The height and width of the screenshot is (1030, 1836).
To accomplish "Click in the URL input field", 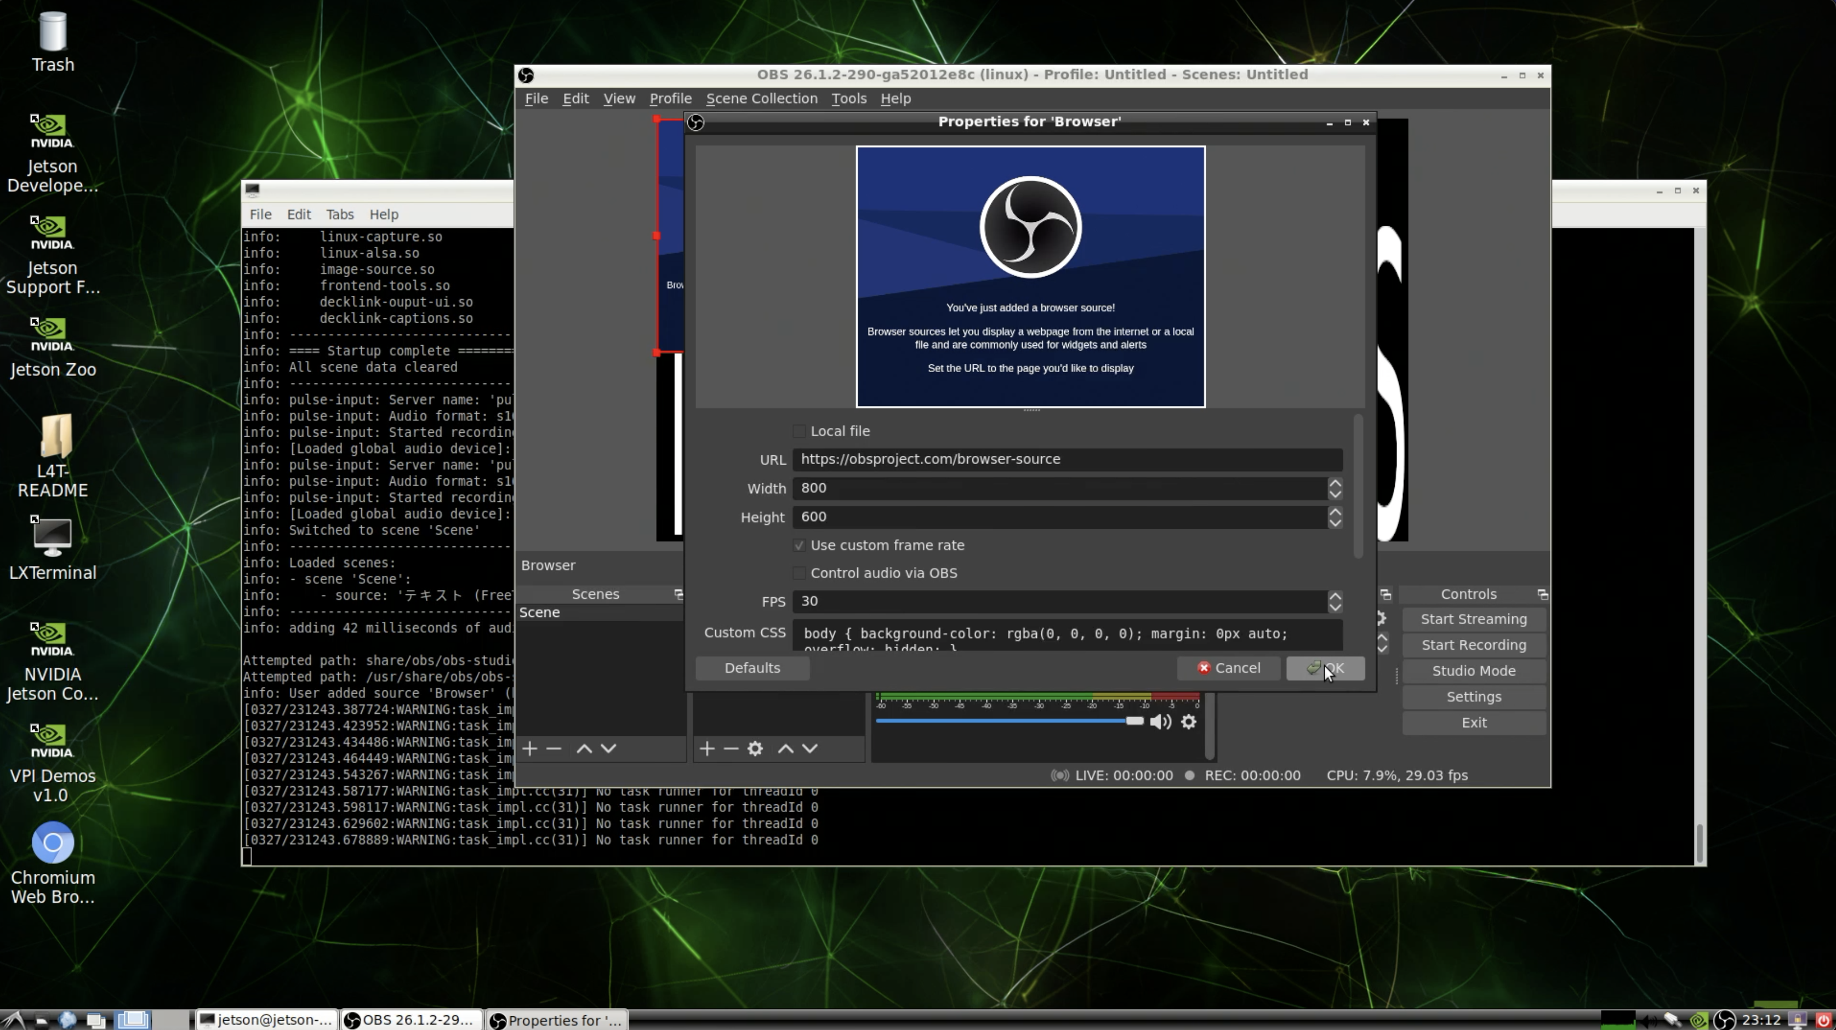I will (1067, 460).
